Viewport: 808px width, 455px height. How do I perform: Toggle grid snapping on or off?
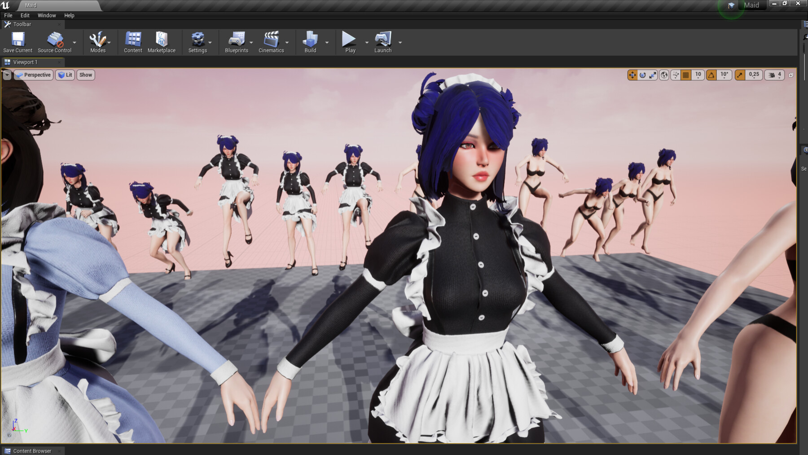686,75
